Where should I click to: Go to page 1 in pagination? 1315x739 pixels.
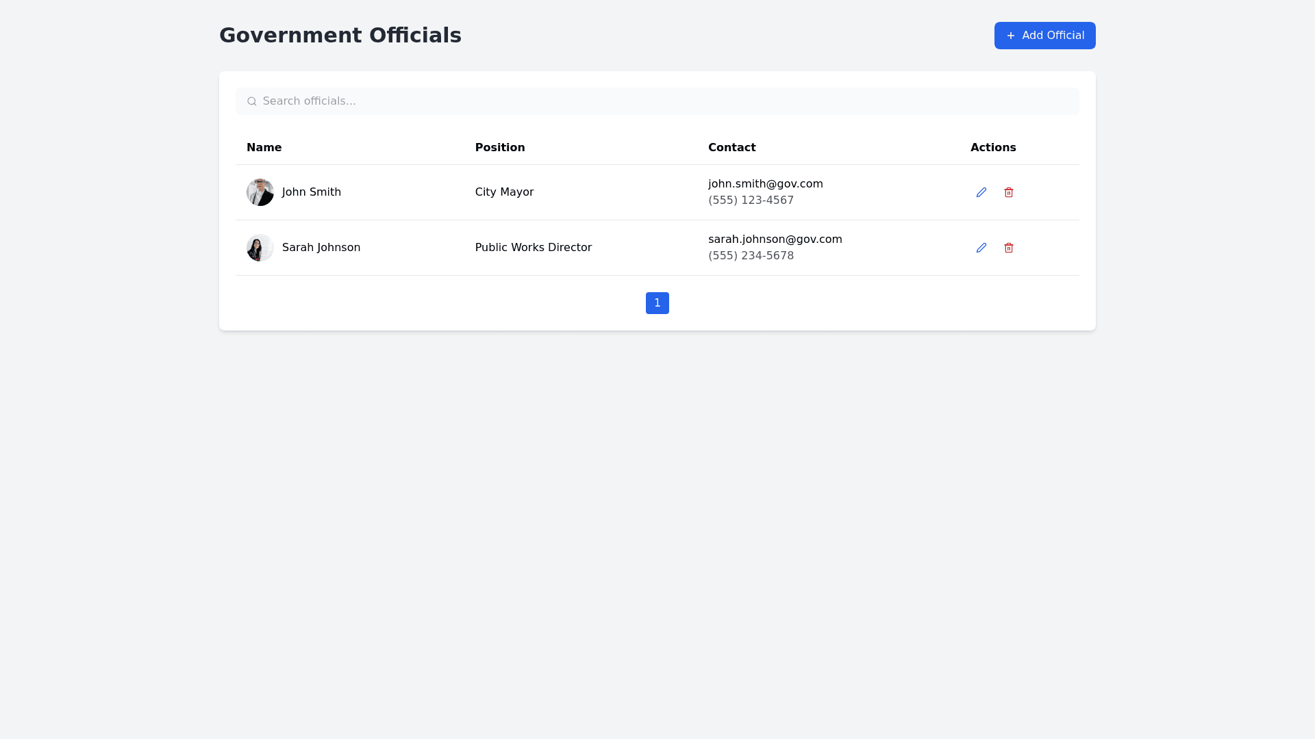pyautogui.click(x=657, y=303)
